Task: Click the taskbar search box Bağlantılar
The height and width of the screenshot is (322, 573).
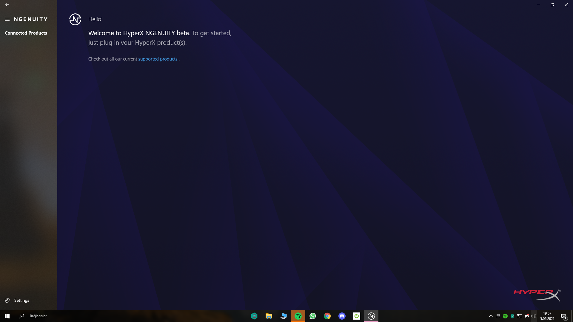Action: pyautogui.click(x=38, y=316)
